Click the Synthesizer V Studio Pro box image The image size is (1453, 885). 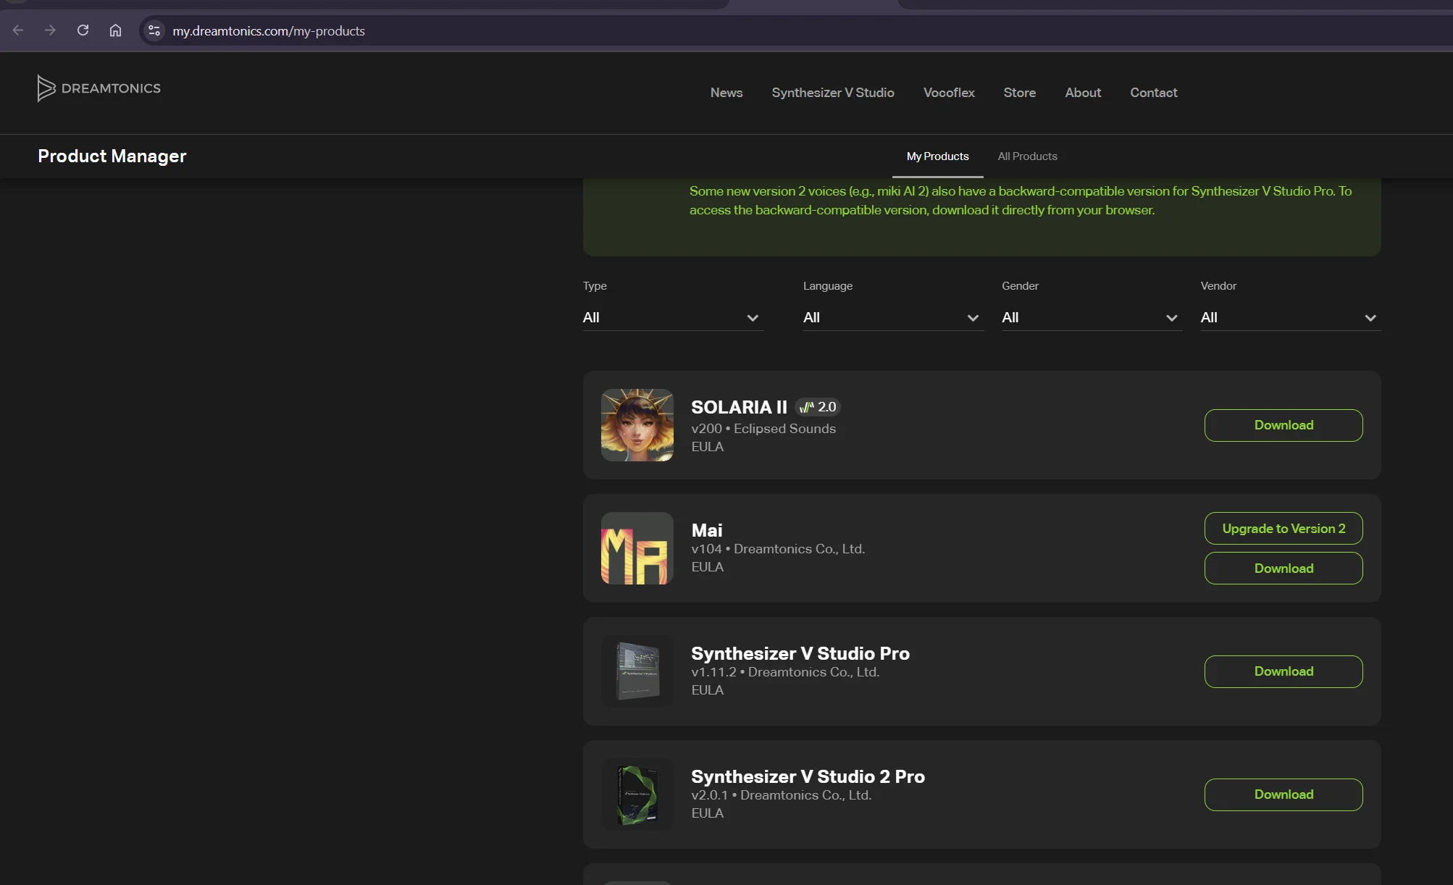point(637,671)
